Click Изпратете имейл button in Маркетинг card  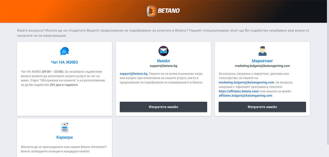pyautogui.click(x=262, y=107)
